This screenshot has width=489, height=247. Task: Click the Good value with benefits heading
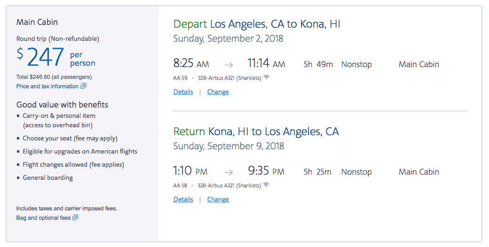[x=62, y=105]
